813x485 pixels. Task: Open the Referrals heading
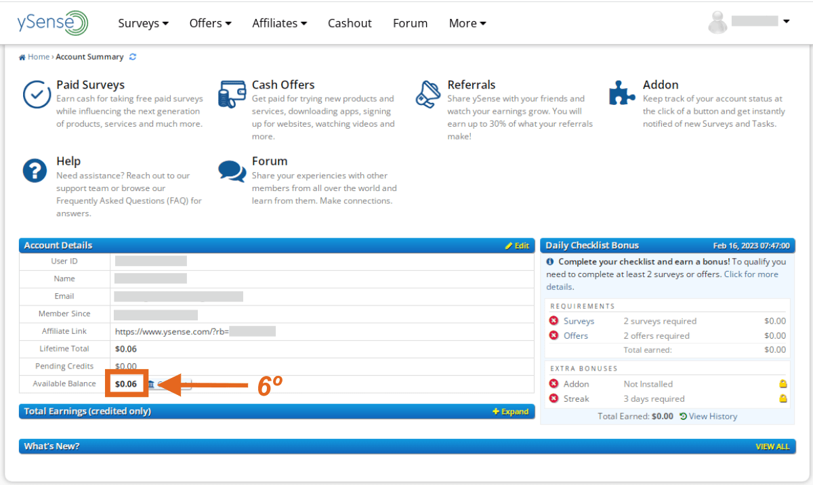pyautogui.click(x=472, y=85)
